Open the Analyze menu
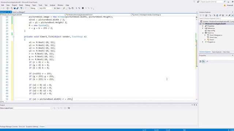The height and width of the screenshot is (131, 234). click(x=52, y=5)
